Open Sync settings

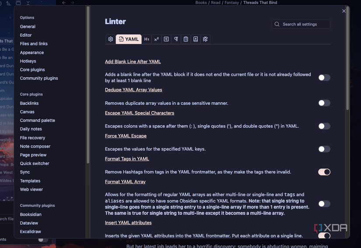coord(25,172)
